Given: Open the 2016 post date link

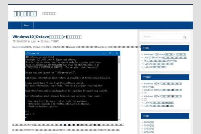Looking at the screenshot, I should pos(21,41).
